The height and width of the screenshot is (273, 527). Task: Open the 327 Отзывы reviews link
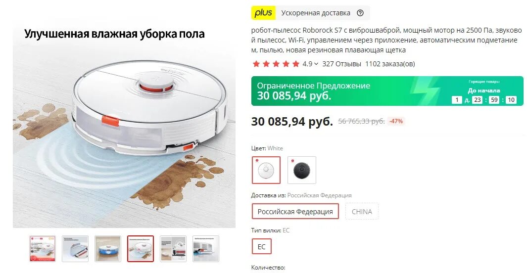[341, 64]
